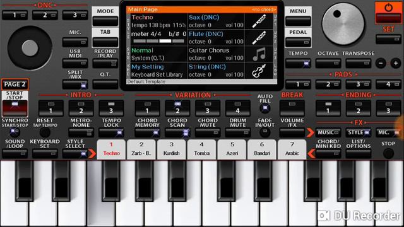Toggle FADE IN/OUT
The width and height of the screenshot is (404, 227).
click(265, 132)
